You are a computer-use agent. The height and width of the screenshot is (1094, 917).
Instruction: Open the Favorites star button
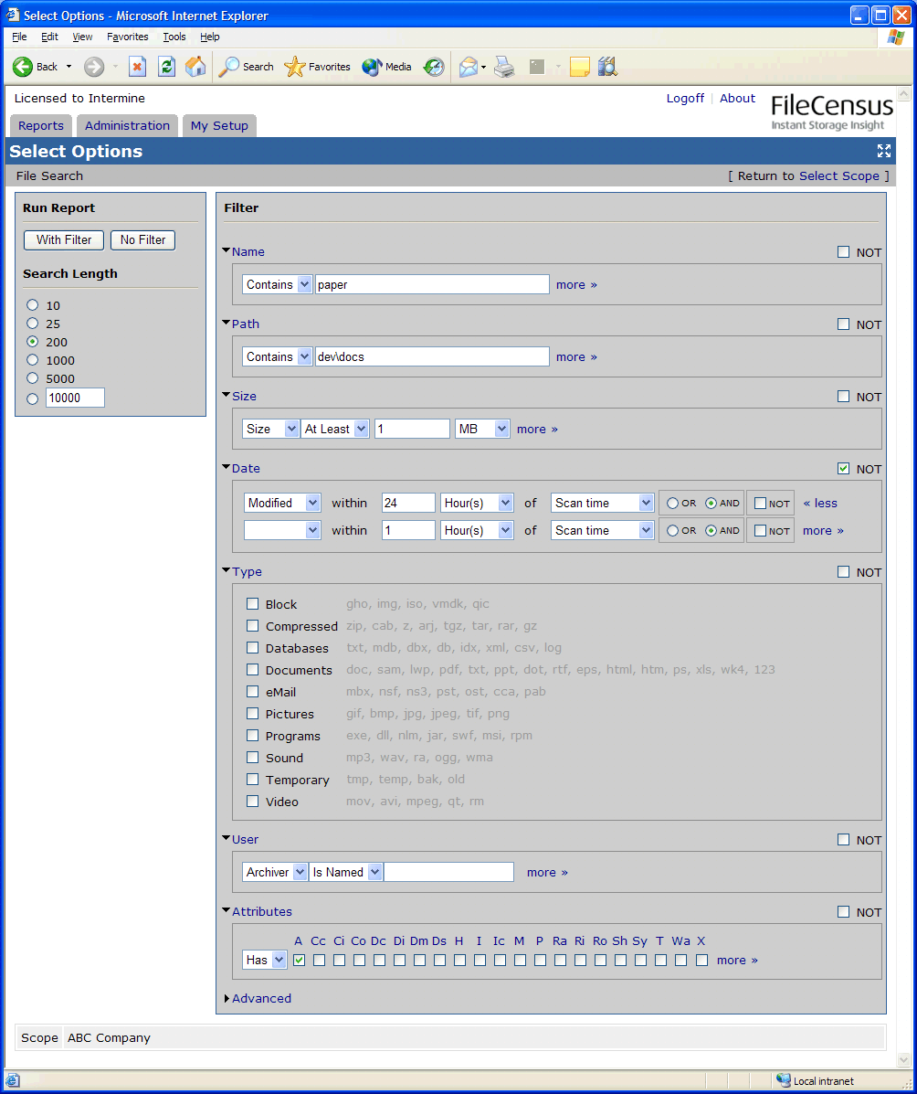click(x=317, y=67)
